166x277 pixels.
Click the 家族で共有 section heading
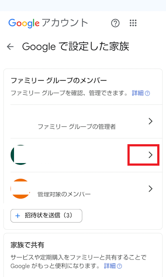tap(27, 245)
